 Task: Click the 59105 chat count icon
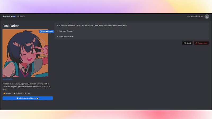(x=47, y=31)
